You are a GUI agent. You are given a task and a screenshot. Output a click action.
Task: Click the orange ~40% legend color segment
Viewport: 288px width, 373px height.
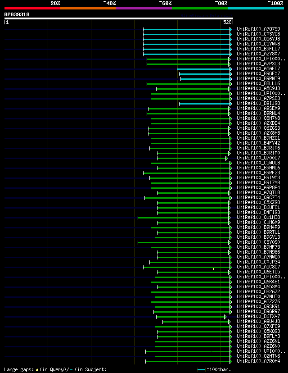[x=88, y=8]
